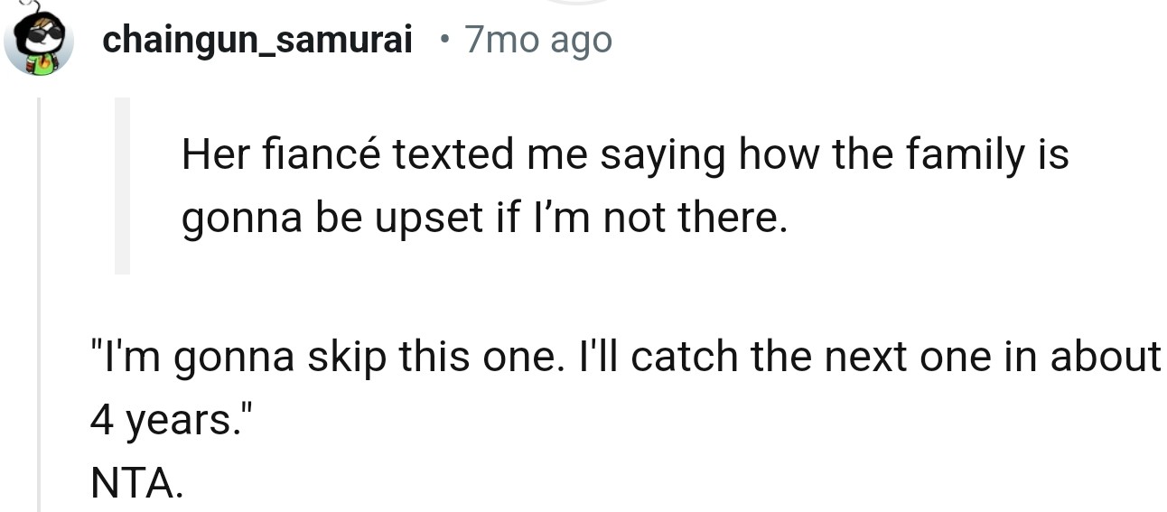Click the NTA. verdict text
This screenshot has width=1167, height=512.
[136, 485]
